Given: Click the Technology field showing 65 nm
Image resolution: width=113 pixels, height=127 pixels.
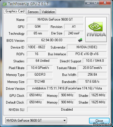Looking at the screenshot, I should (x=38, y=33).
